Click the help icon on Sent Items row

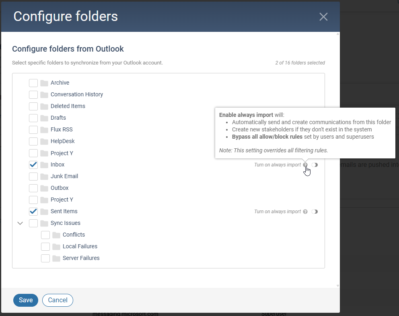[x=305, y=212]
